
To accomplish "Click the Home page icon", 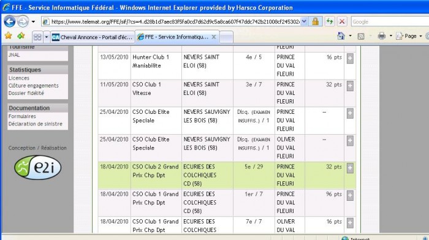I will pos(341,36).
